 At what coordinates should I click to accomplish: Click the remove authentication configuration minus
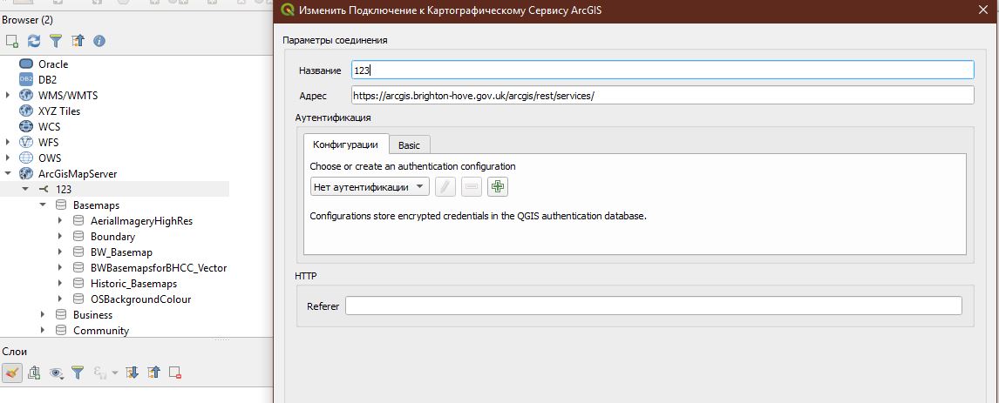[472, 187]
